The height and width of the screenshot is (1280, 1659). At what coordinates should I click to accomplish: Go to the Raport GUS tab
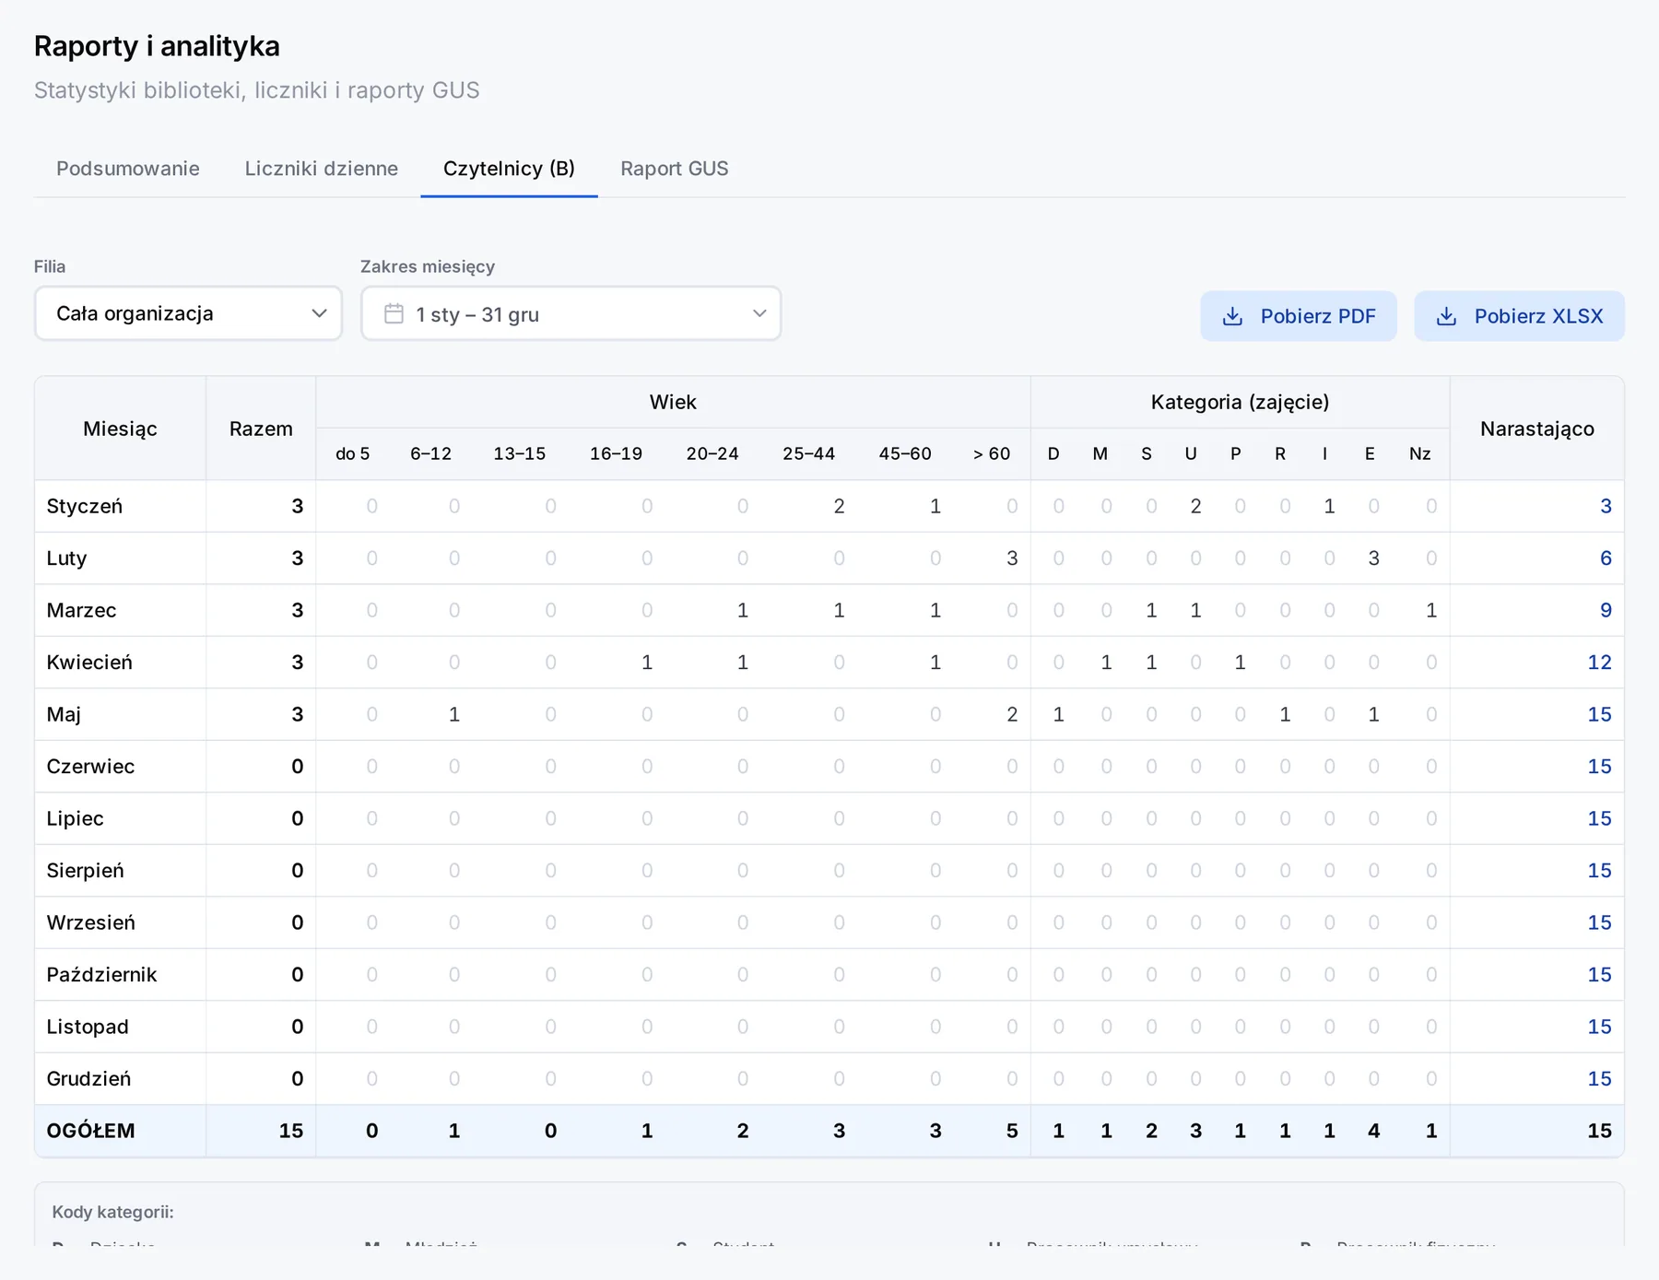tap(675, 169)
